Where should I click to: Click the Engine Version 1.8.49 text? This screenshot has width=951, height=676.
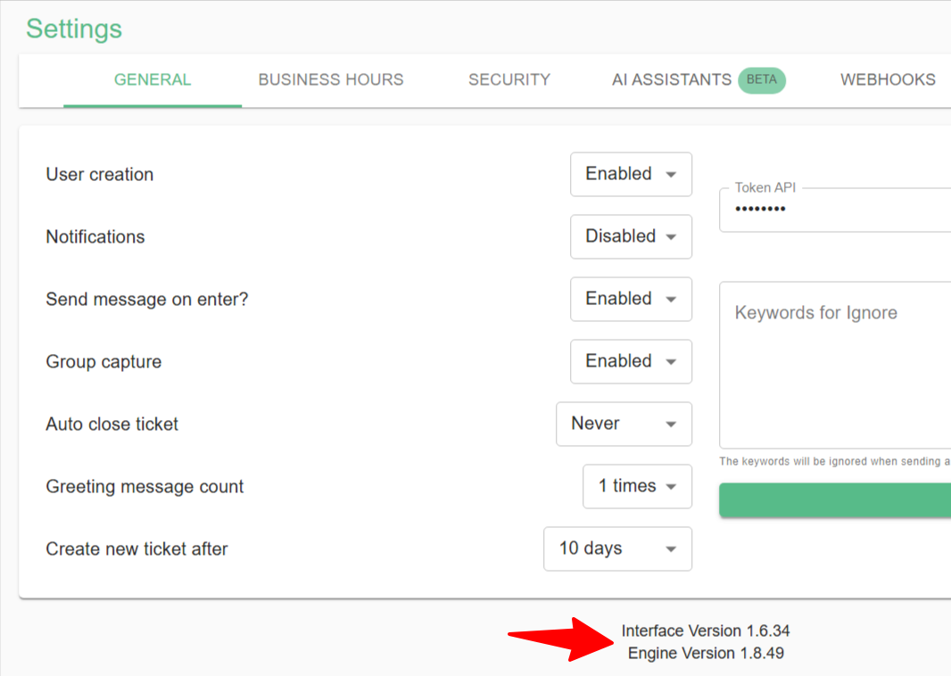click(706, 653)
